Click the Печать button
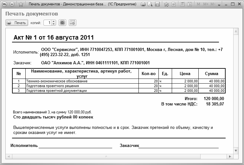The width and height of the screenshot is (244, 165). [16, 23]
